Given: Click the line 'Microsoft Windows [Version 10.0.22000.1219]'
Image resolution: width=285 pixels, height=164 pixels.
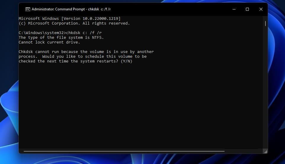Looking at the screenshot, I should pos(69,19).
